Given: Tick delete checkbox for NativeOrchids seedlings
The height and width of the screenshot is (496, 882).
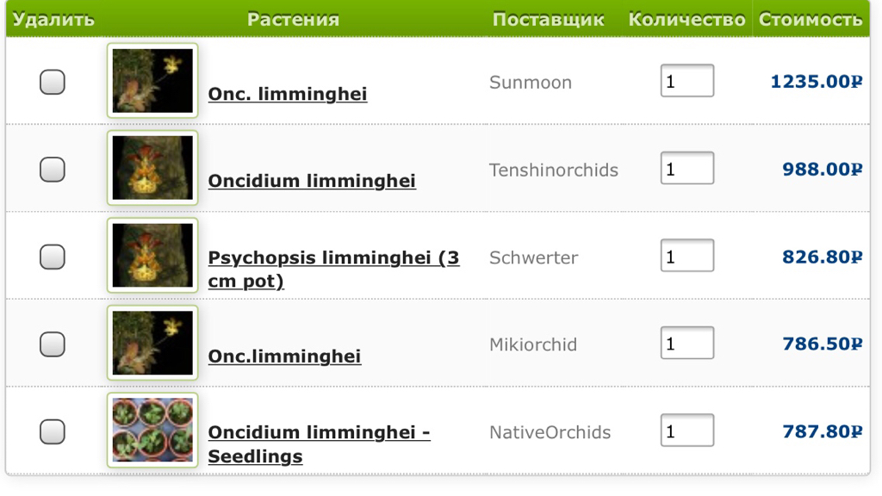Looking at the screenshot, I should [53, 432].
